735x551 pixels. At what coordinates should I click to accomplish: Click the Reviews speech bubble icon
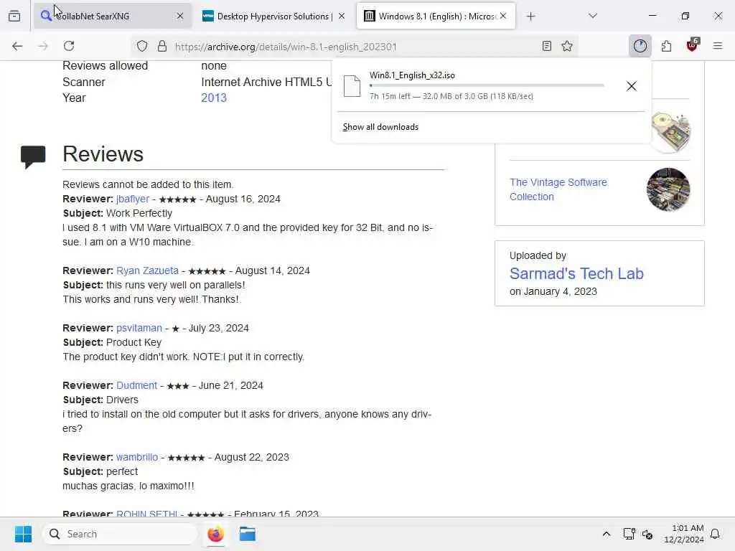pyautogui.click(x=33, y=157)
